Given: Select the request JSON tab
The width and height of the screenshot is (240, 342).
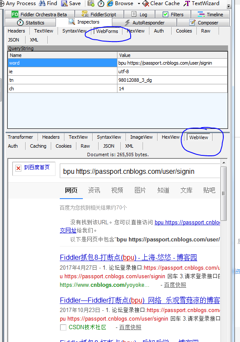Looking at the screenshot, I should 14,40.
